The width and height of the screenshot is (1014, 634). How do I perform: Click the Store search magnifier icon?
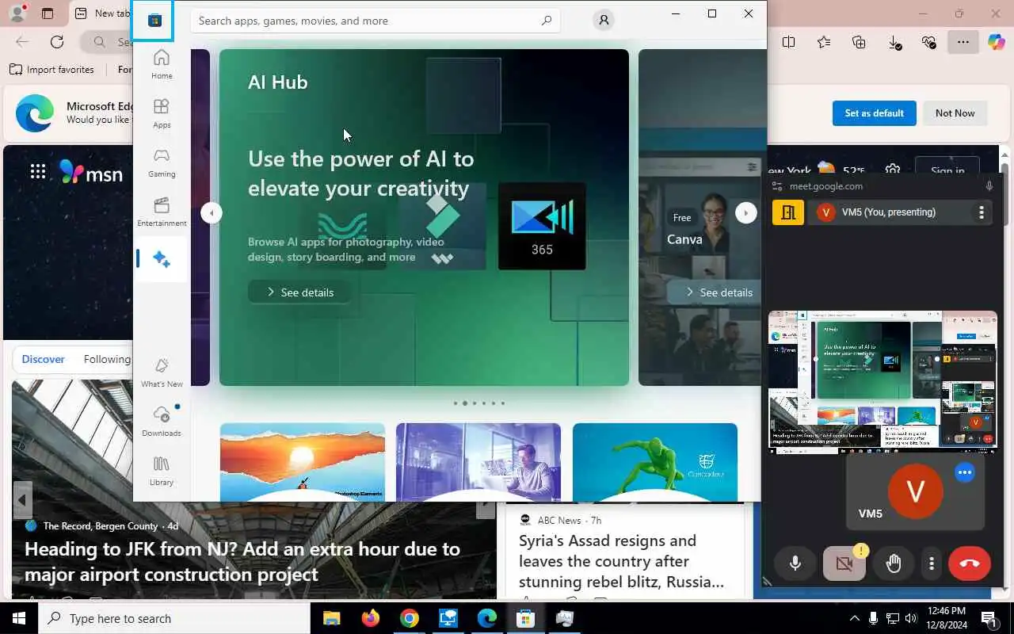coord(547,21)
